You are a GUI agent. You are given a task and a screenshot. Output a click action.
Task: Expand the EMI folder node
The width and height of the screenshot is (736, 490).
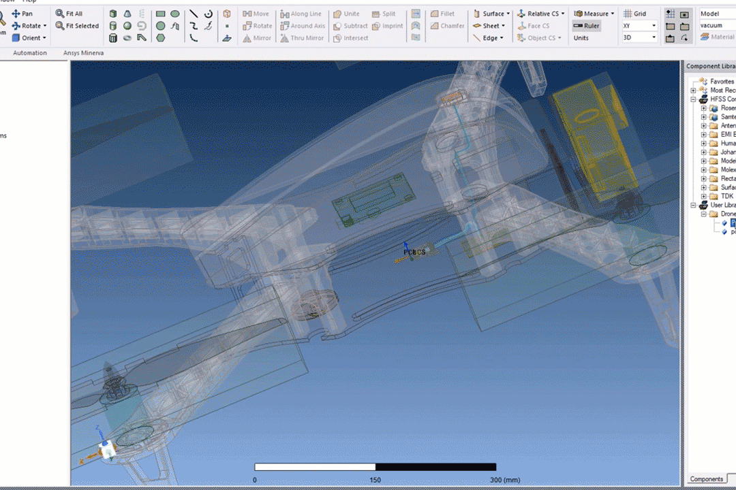(x=703, y=134)
